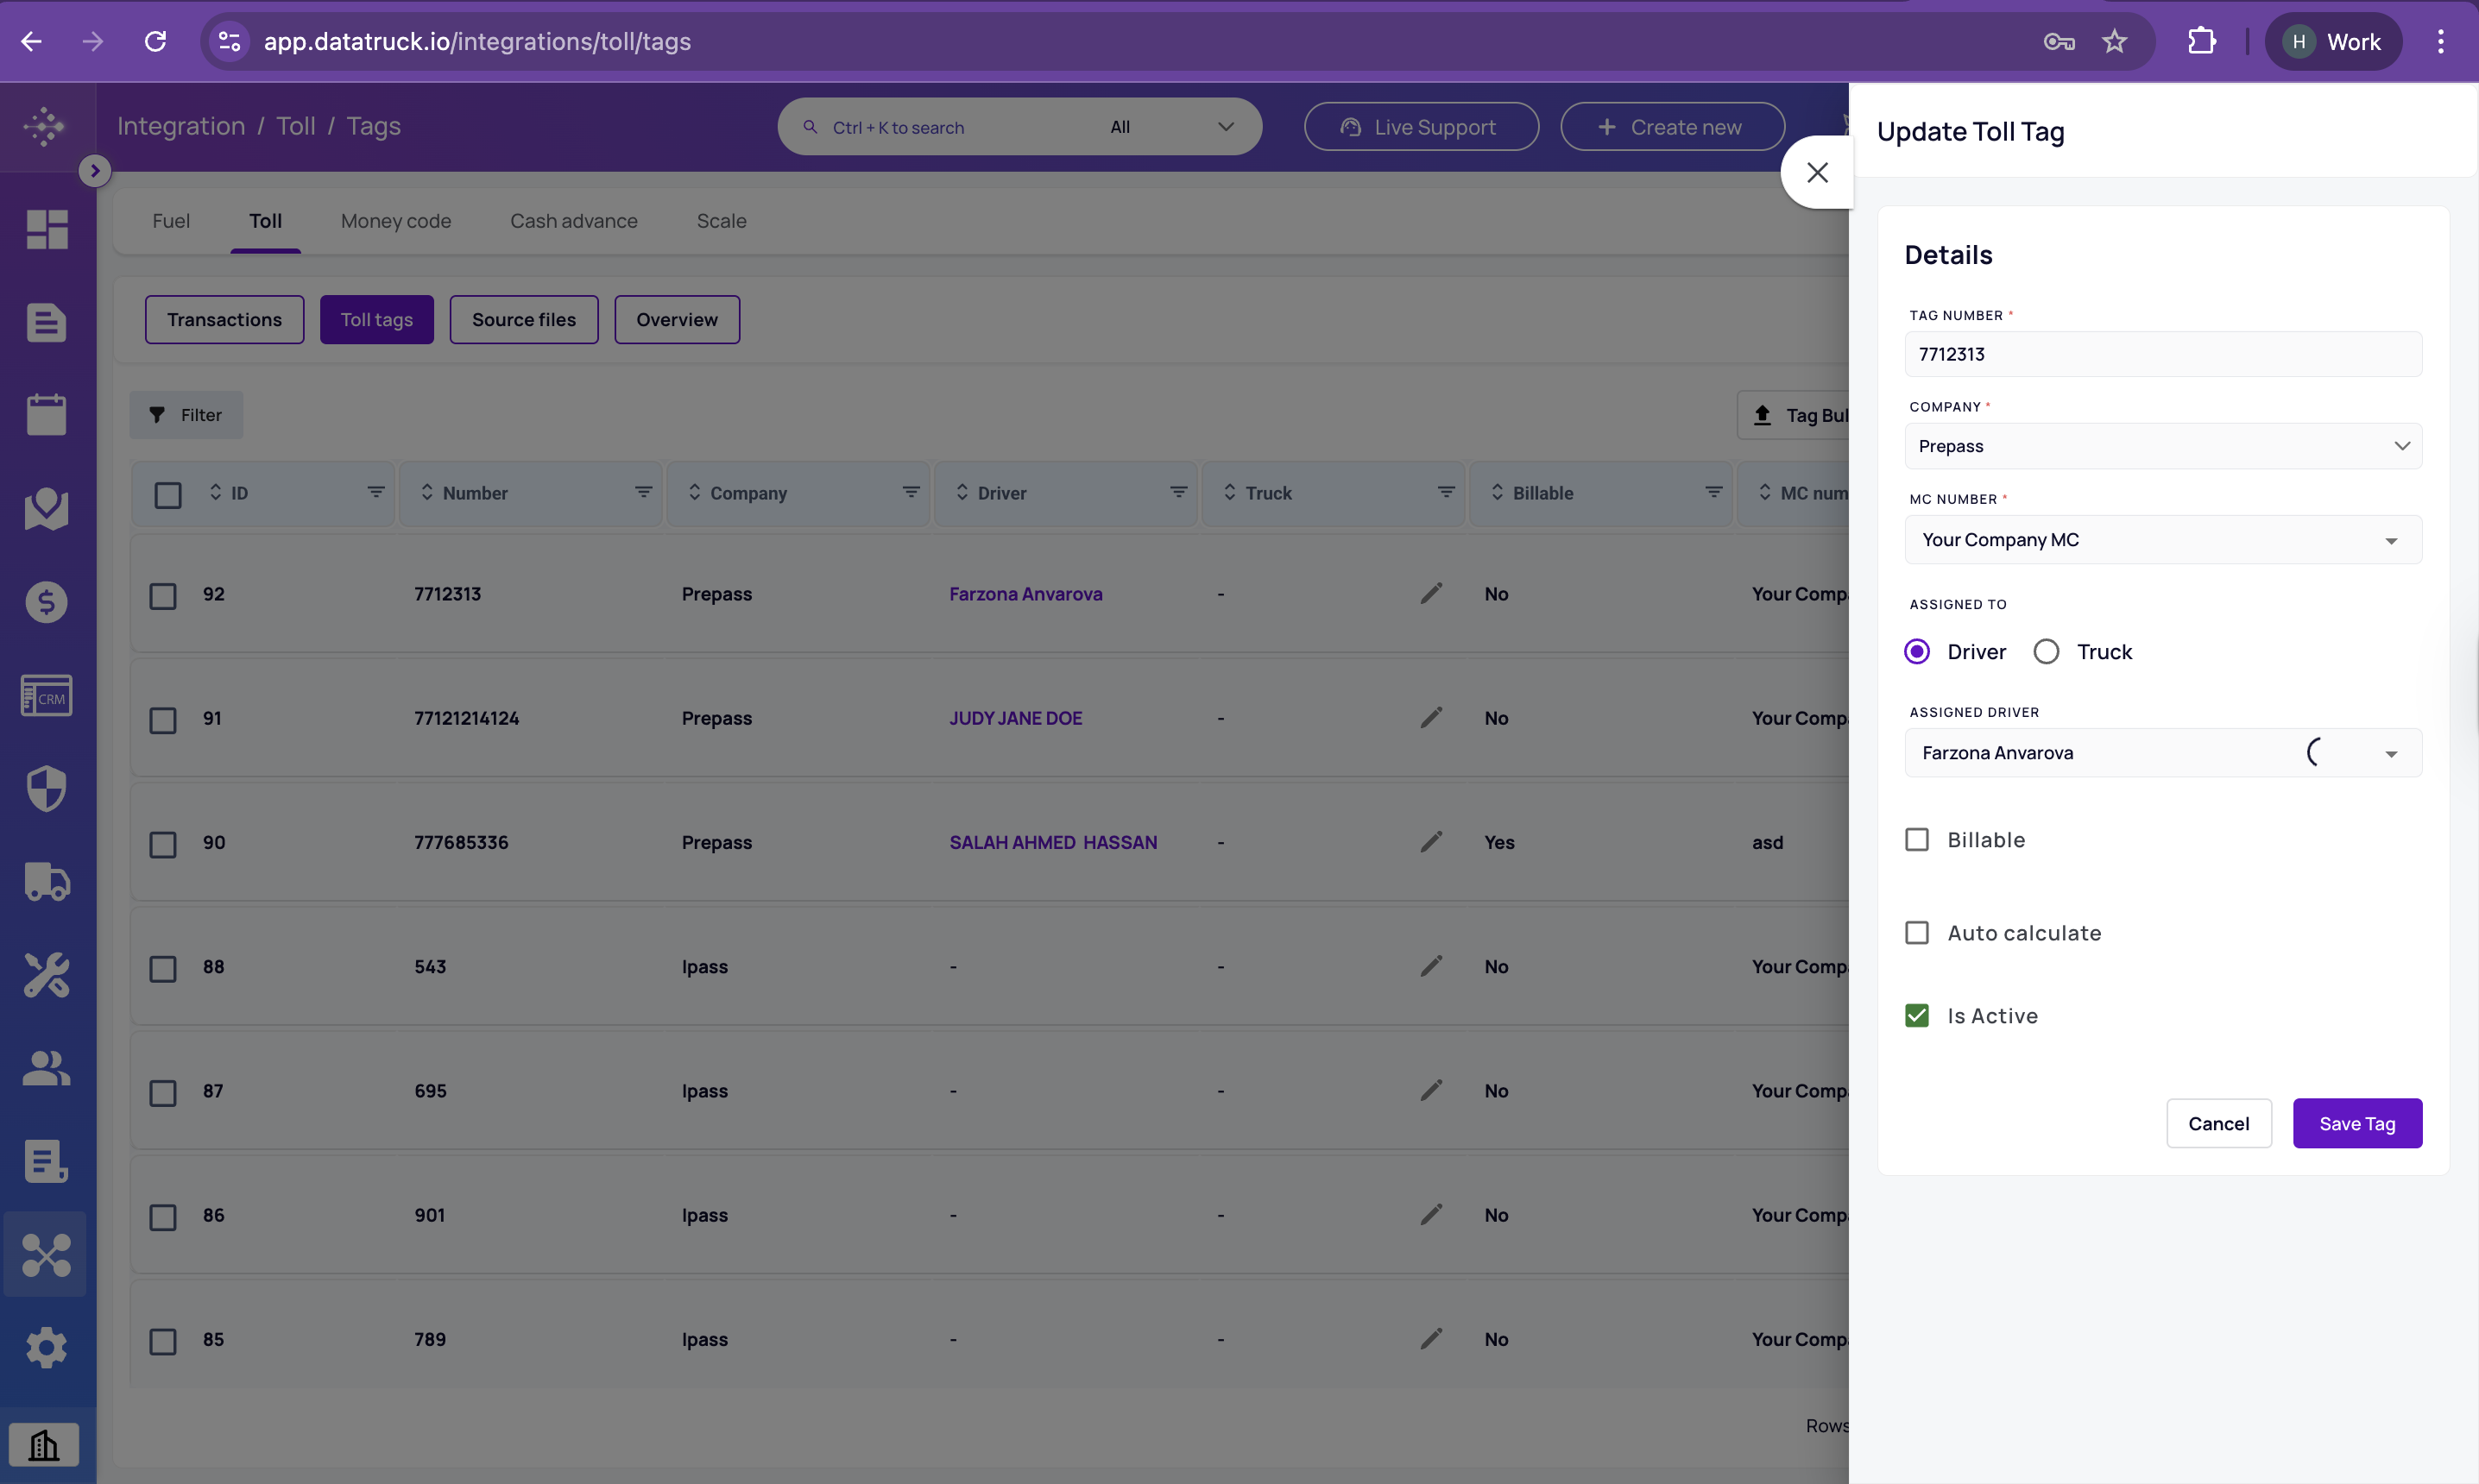The height and width of the screenshot is (1484, 2479).
Task: Open Billable column filter icon
Action: [1713, 493]
